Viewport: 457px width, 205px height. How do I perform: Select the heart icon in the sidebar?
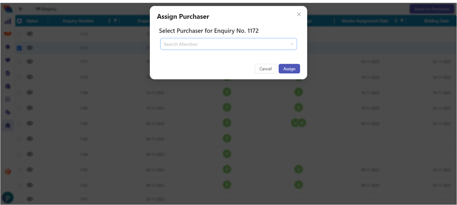(8, 60)
